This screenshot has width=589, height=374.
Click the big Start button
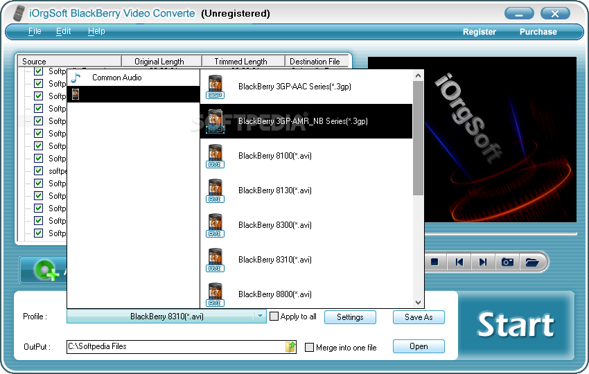(516, 326)
